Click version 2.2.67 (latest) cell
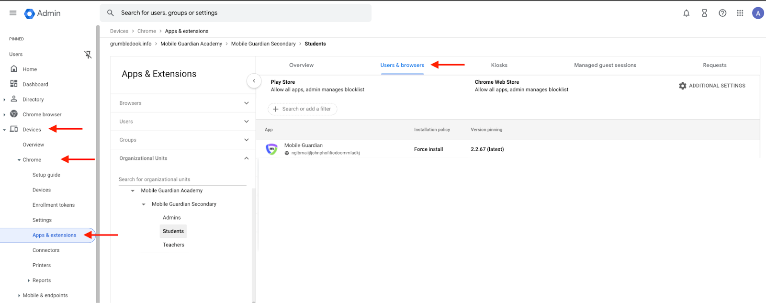The height and width of the screenshot is (303, 766). pos(487,149)
